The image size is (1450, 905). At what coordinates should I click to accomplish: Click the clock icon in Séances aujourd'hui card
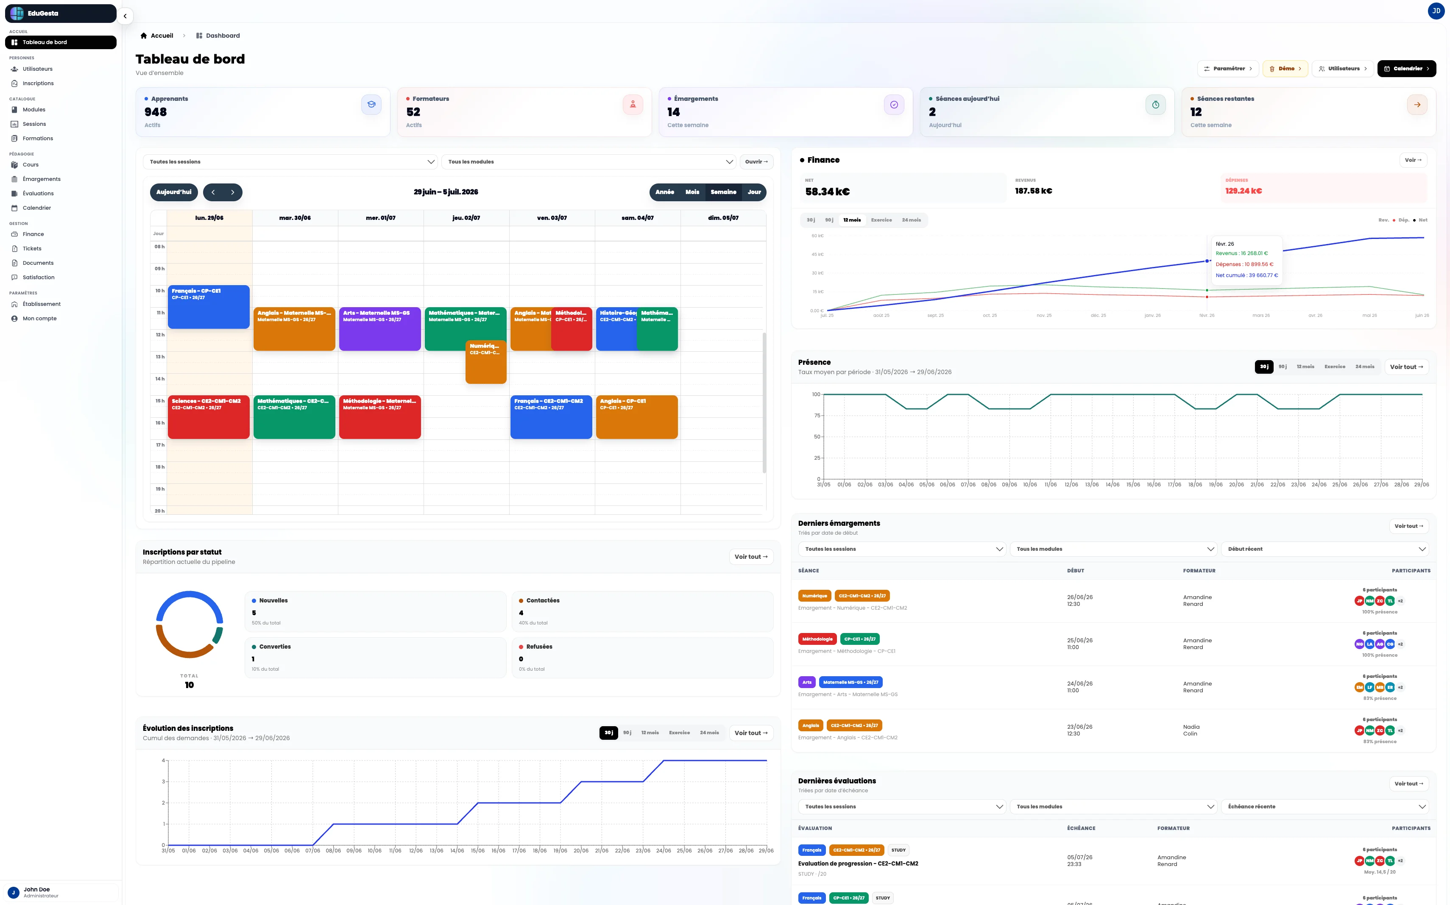click(x=1155, y=105)
